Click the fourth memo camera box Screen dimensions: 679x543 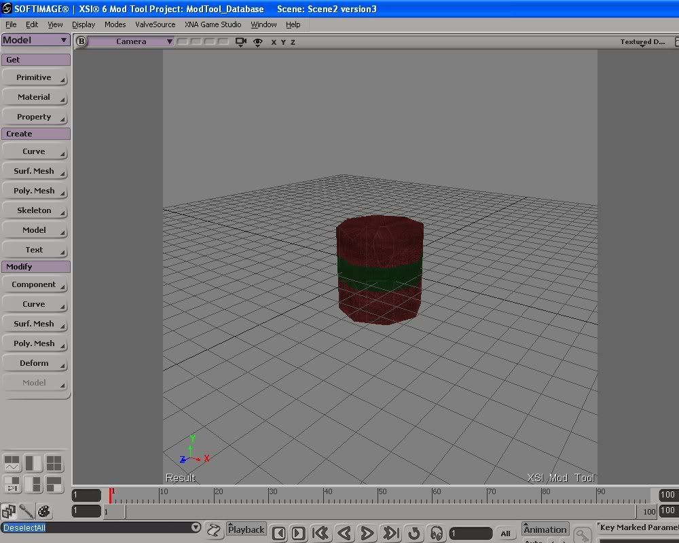(x=223, y=41)
